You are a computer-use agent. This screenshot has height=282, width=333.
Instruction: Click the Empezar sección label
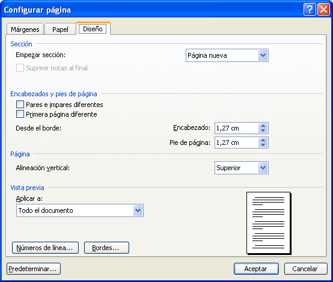[40, 55]
